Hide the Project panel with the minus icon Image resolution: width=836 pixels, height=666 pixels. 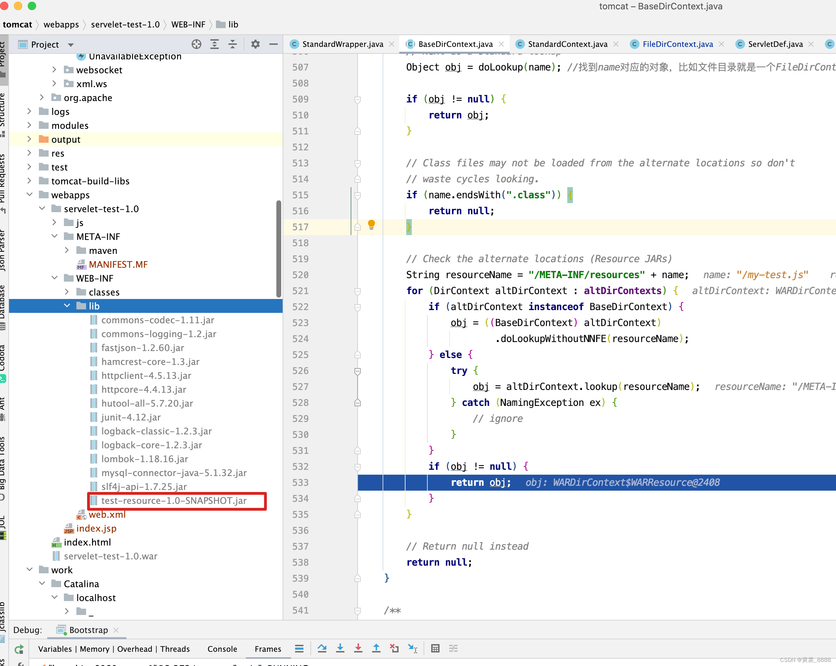273,44
